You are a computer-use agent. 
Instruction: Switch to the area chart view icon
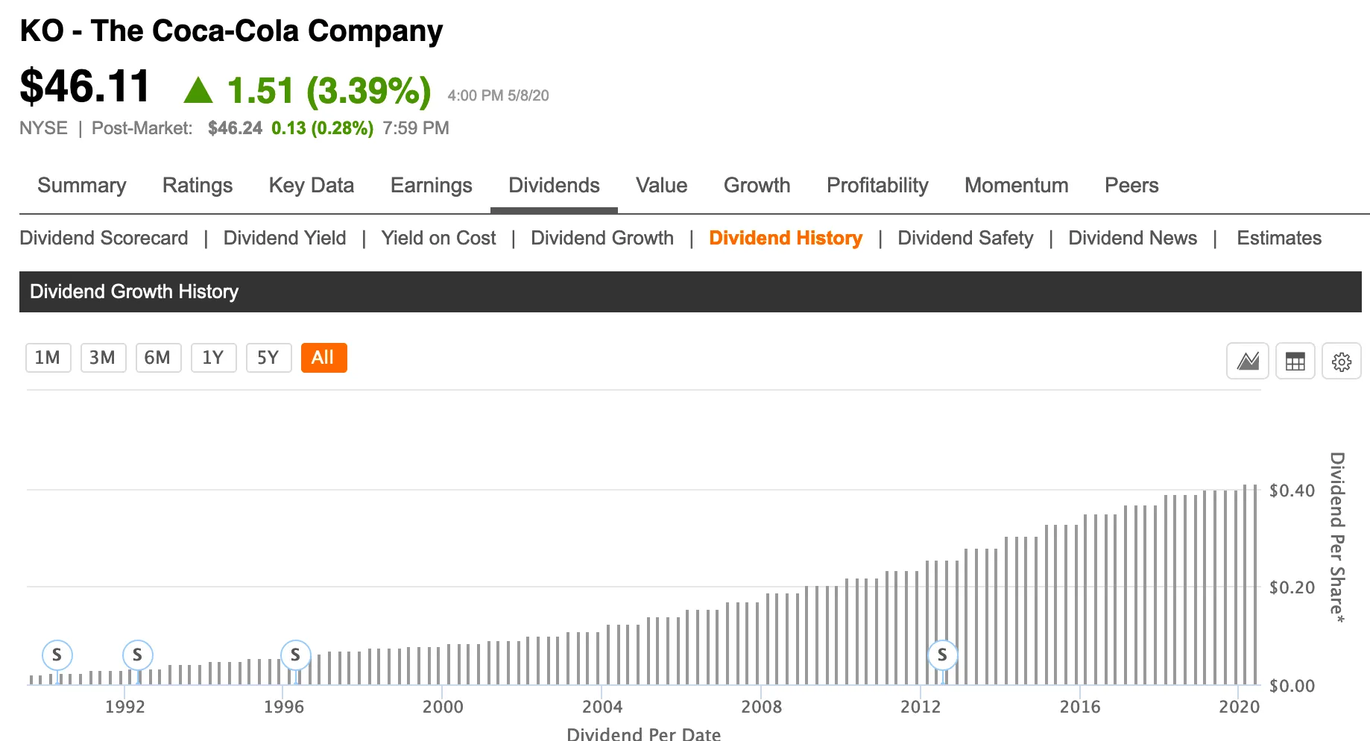(1248, 361)
